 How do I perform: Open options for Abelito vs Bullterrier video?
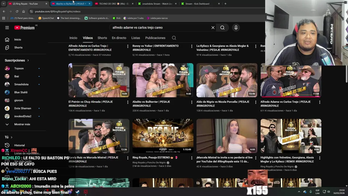(192, 102)
